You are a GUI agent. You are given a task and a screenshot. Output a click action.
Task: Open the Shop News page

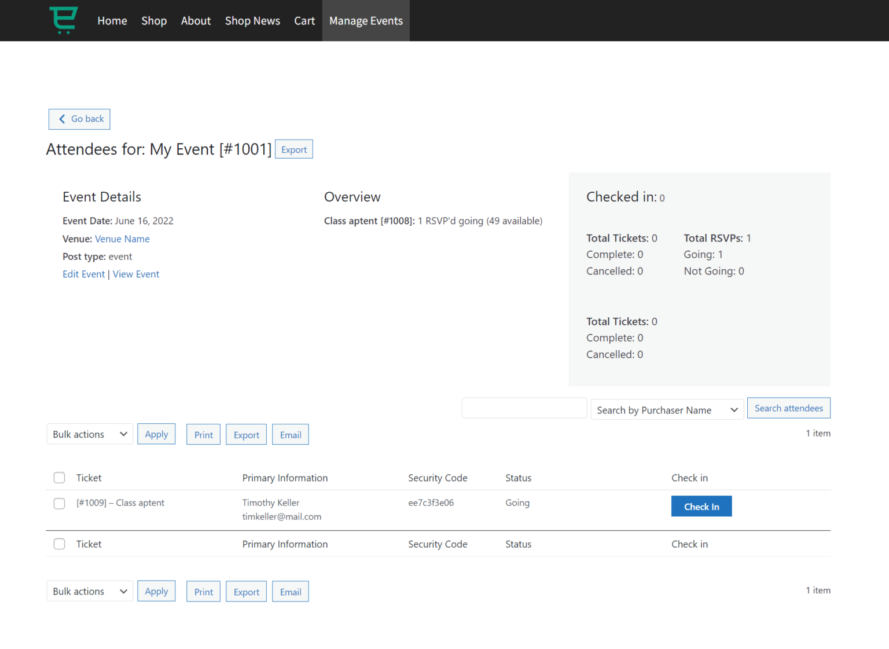tap(252, 20)
